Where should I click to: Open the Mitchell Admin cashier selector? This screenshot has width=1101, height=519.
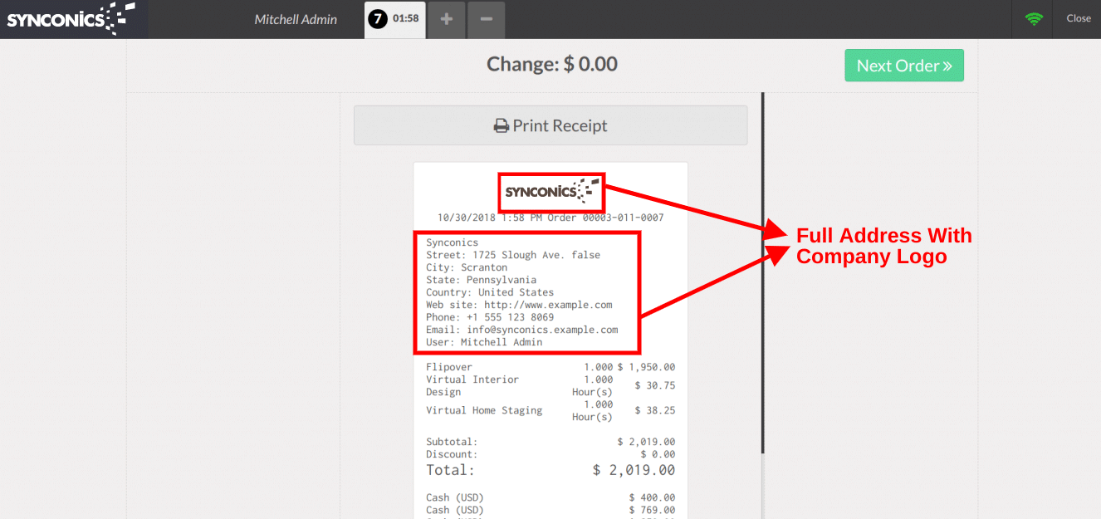pyautogui.click(x=296, y=19)
